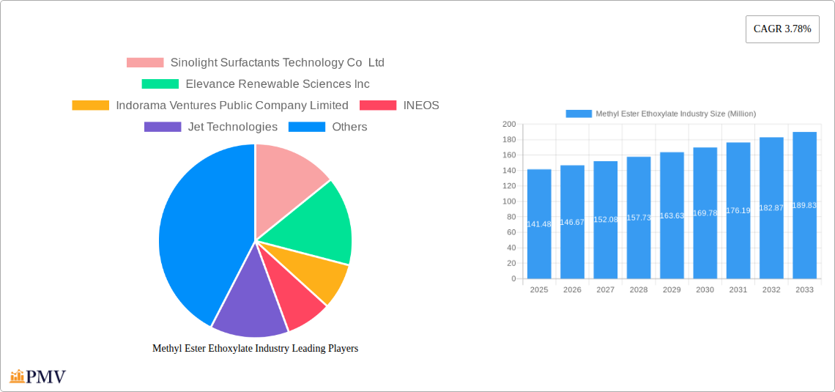Toggle Indorama Ventures legend color swatch
This screenshot has height=392, width=835.
(x=91, y=106)
